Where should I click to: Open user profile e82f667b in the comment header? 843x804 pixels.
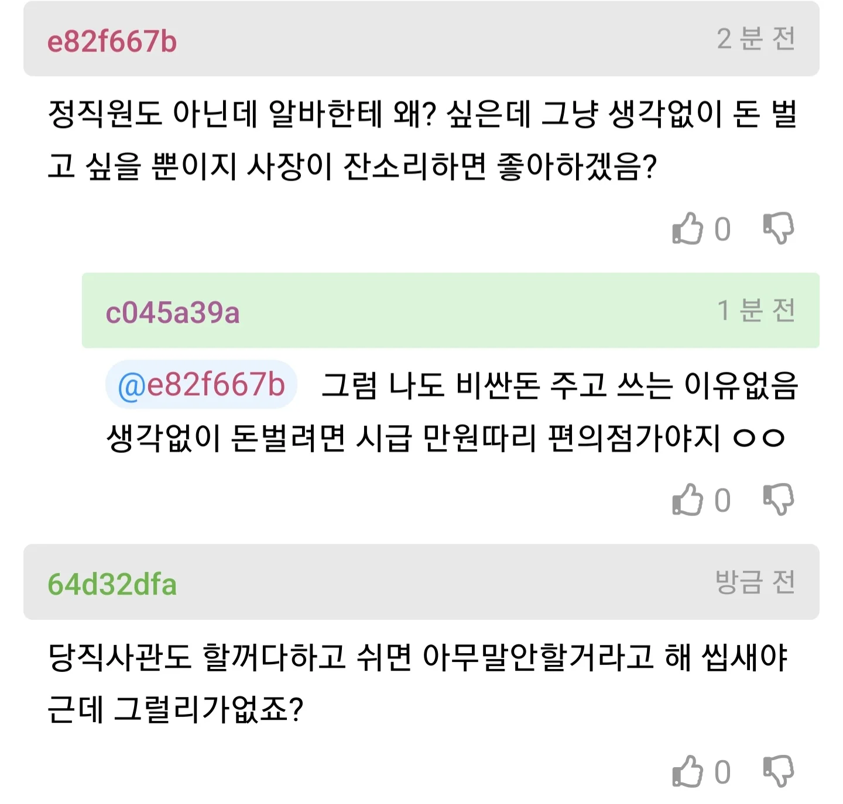tap(112, 42)
